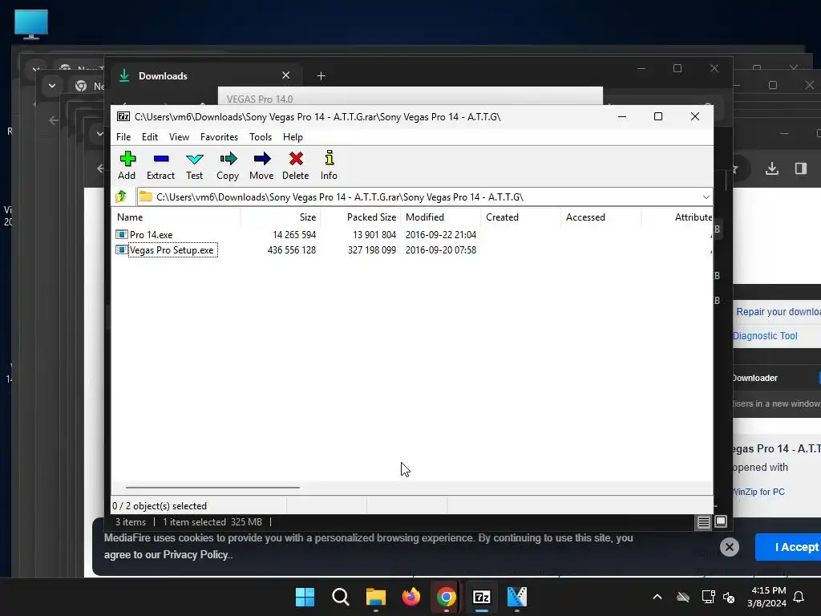Dismiss the MediaFire cookie banner X
The image size is (821, 616).
pos(730,547)
